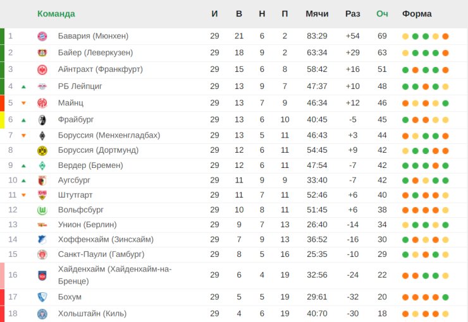Image resolution: width=468 pixels, height=322 pixels.
Task: Click the Stuttgart club crest
Action: pos(42,195)
